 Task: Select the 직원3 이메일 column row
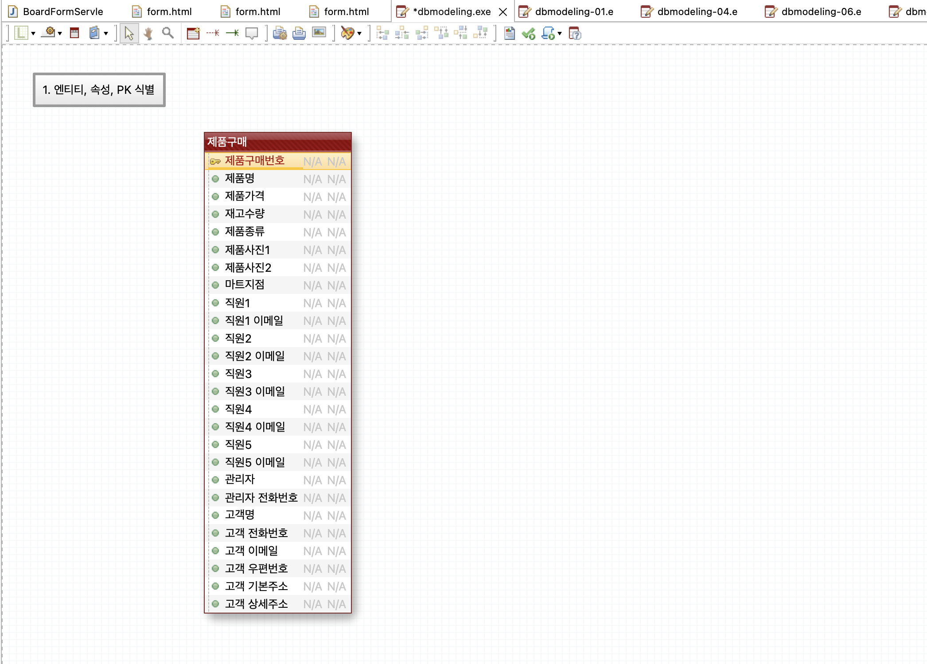pos(278,391)
